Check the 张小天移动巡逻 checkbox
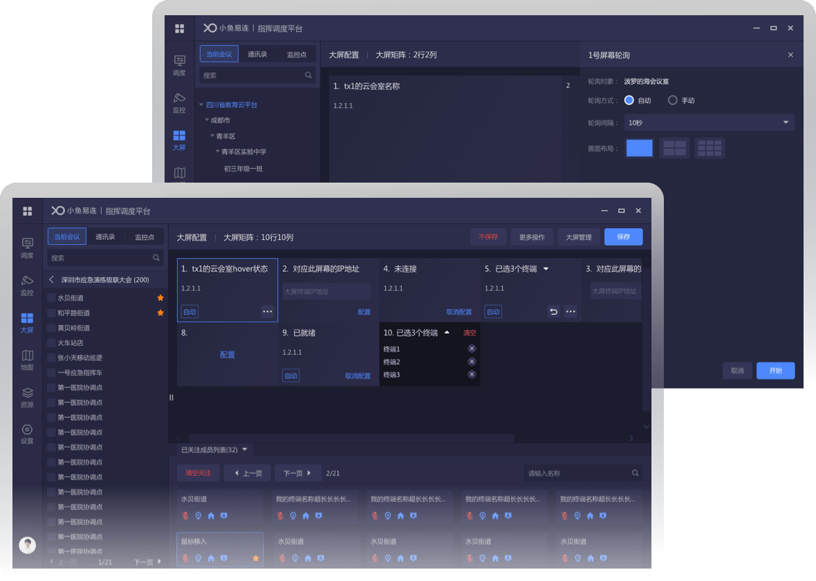Screen dimensions: 816x581 point(51,358)
